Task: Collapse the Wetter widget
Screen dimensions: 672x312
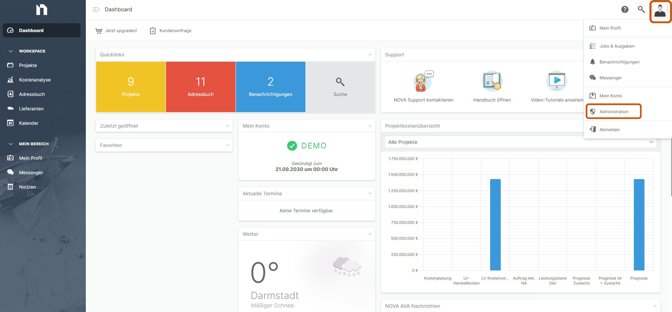Action: (x=370, y=234)
